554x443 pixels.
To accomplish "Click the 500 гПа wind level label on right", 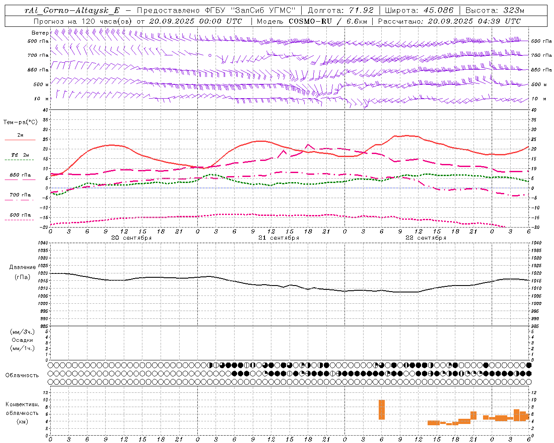I will click(x=541, y=41).
